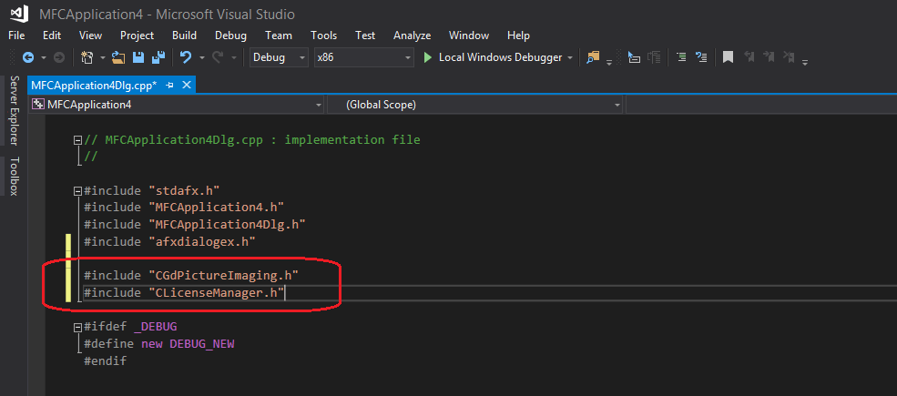Viewport: 897px width, 396px height.
Task: Click the New Project toolbar icon
Action: click(x=87, y=57)
